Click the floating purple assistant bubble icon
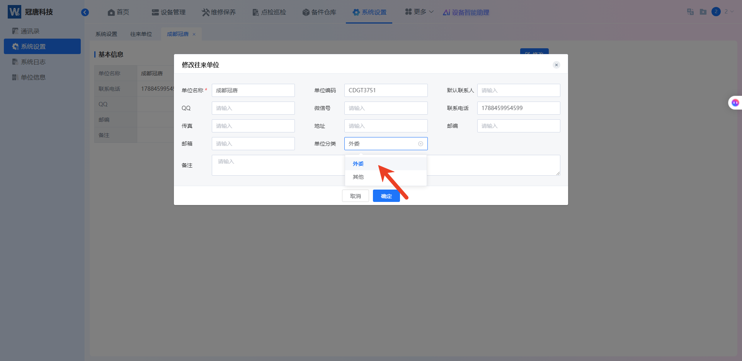742x361 pixels. pyautogui.click(x=735, y=103)
